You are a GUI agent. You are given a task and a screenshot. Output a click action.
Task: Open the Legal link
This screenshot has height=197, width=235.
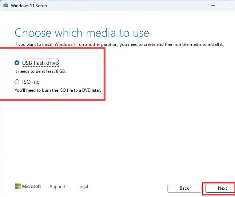point(83,186)
